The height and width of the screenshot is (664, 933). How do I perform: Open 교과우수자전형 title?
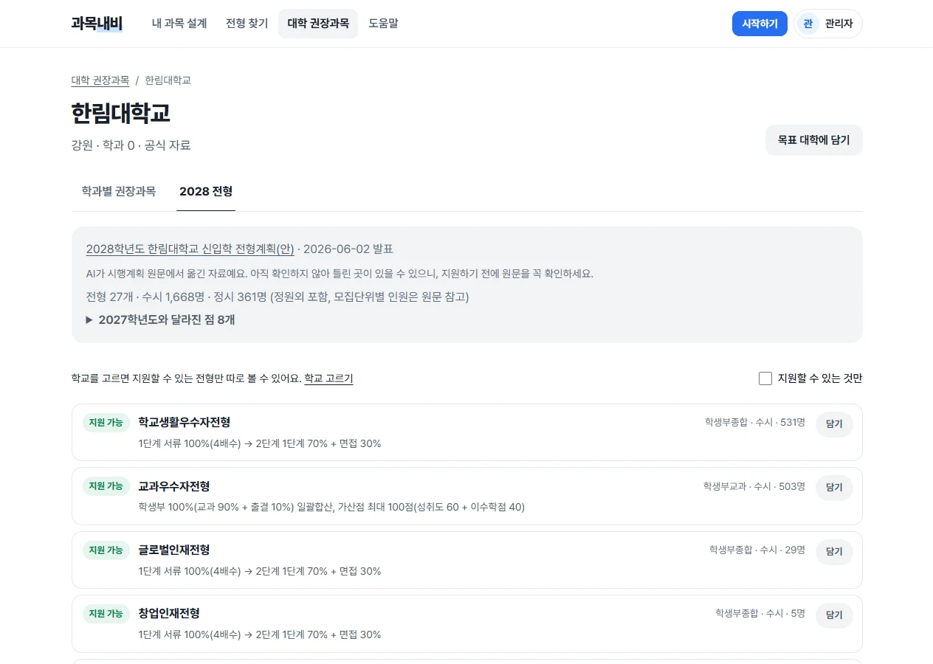click(x=174, y=486)
